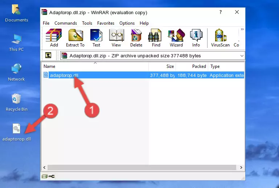This screenshot has width=279, height=188.
Task: Open the Favorites menu
Action: pos(106,23)
